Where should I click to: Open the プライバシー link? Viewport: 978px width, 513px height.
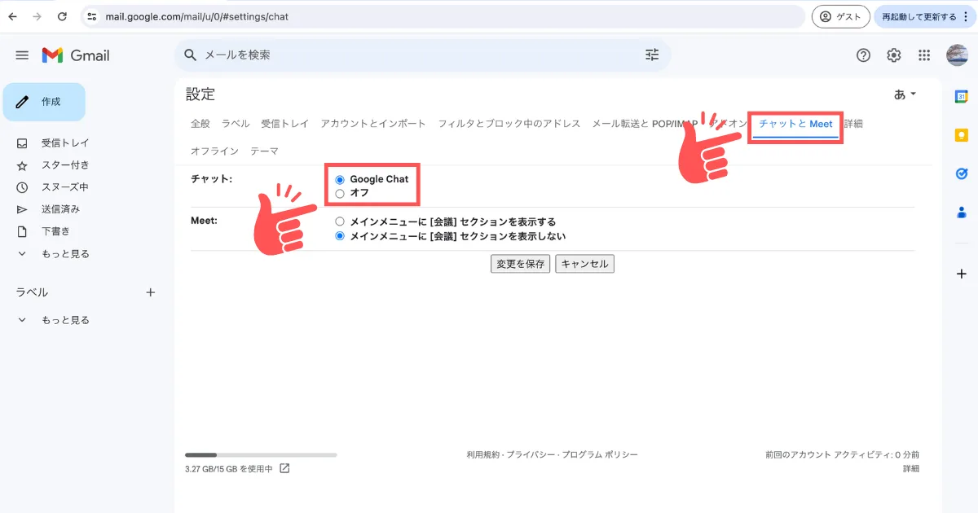[x=531, y=455]
